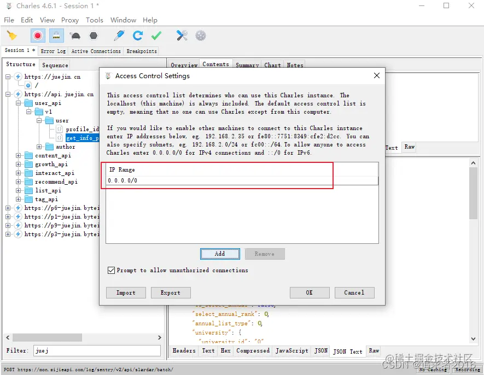The height and width of the screenshot is (375, 484).
Task: Open the JavaScript bottom tab
Action: [291, 350]
